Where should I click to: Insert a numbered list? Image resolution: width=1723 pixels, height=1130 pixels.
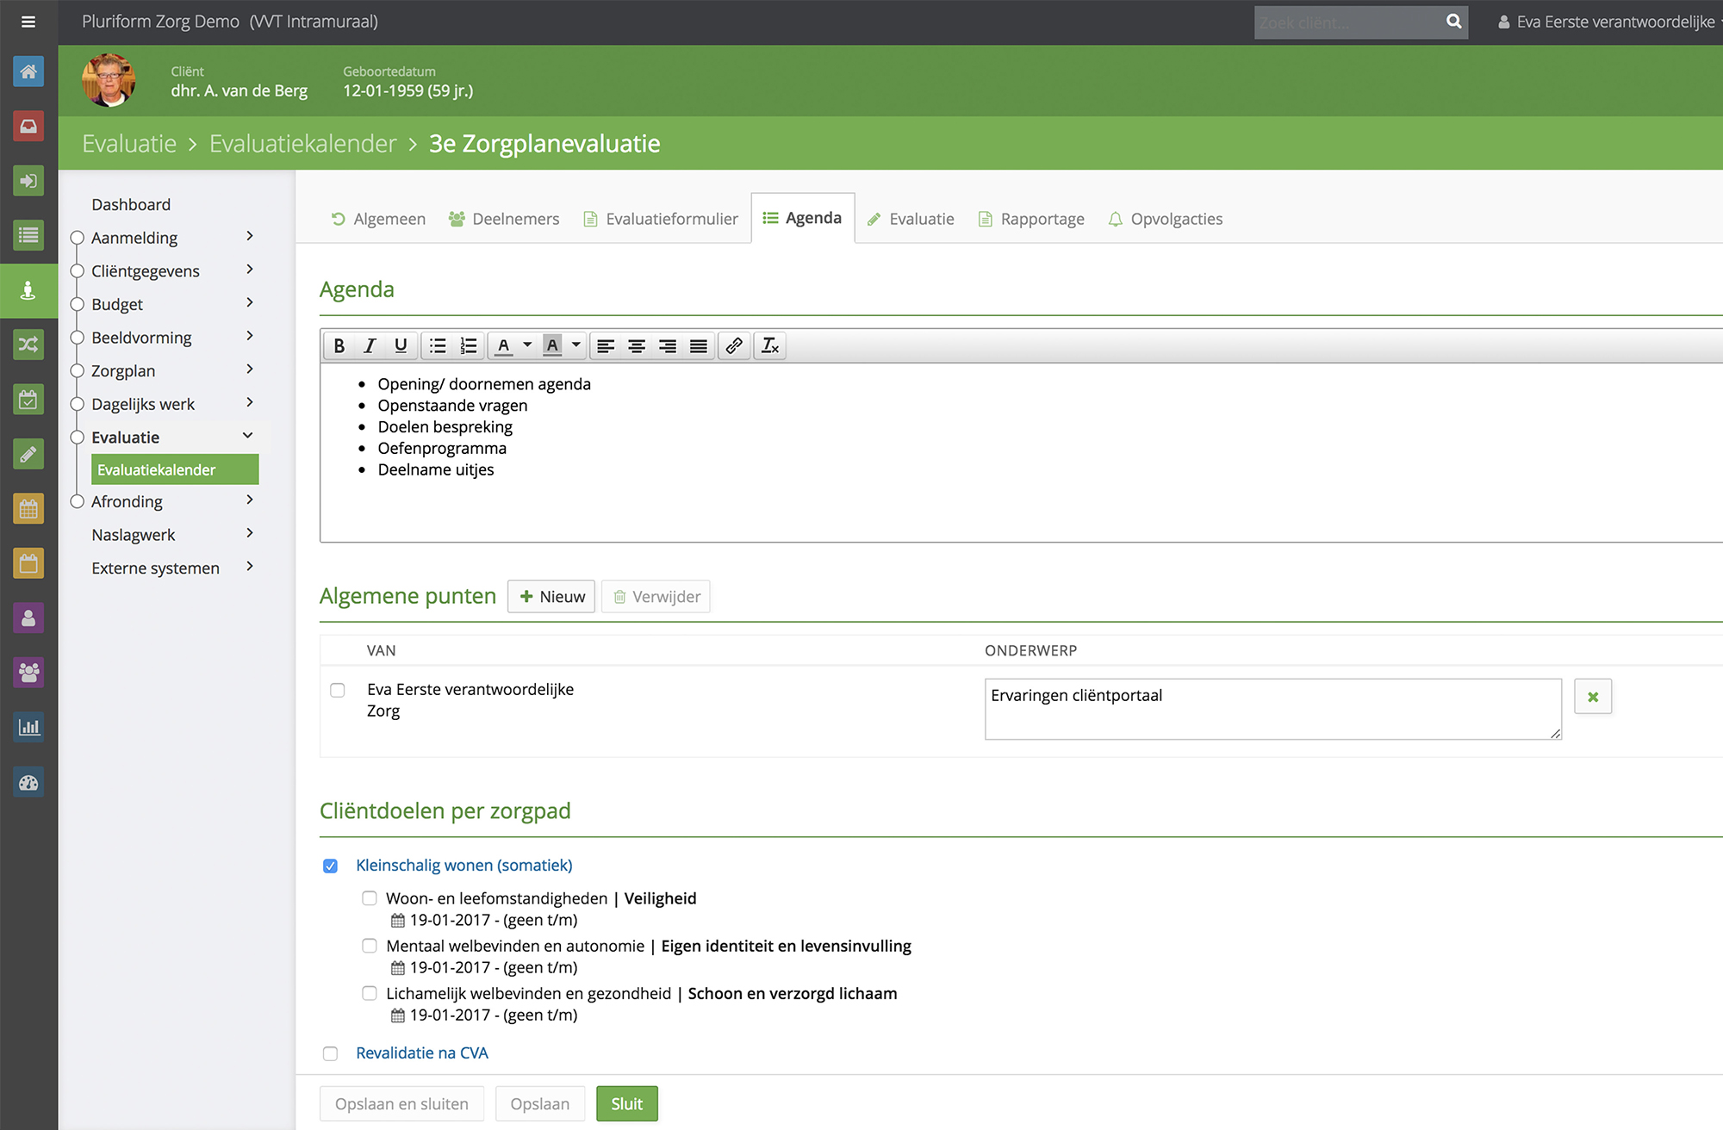tap(469, 346)
